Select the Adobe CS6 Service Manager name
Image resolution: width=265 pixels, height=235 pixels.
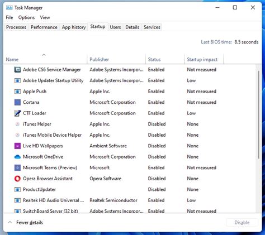(52, 70)
